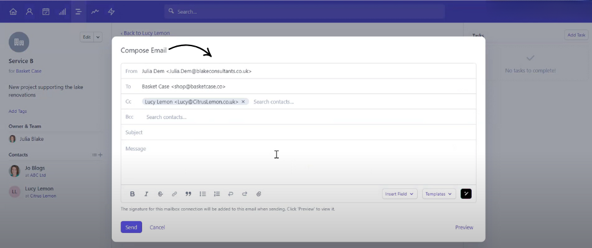This screenshot has width=592, height=248.
Task: Open the Basket Case link
Action: [29, 70]
